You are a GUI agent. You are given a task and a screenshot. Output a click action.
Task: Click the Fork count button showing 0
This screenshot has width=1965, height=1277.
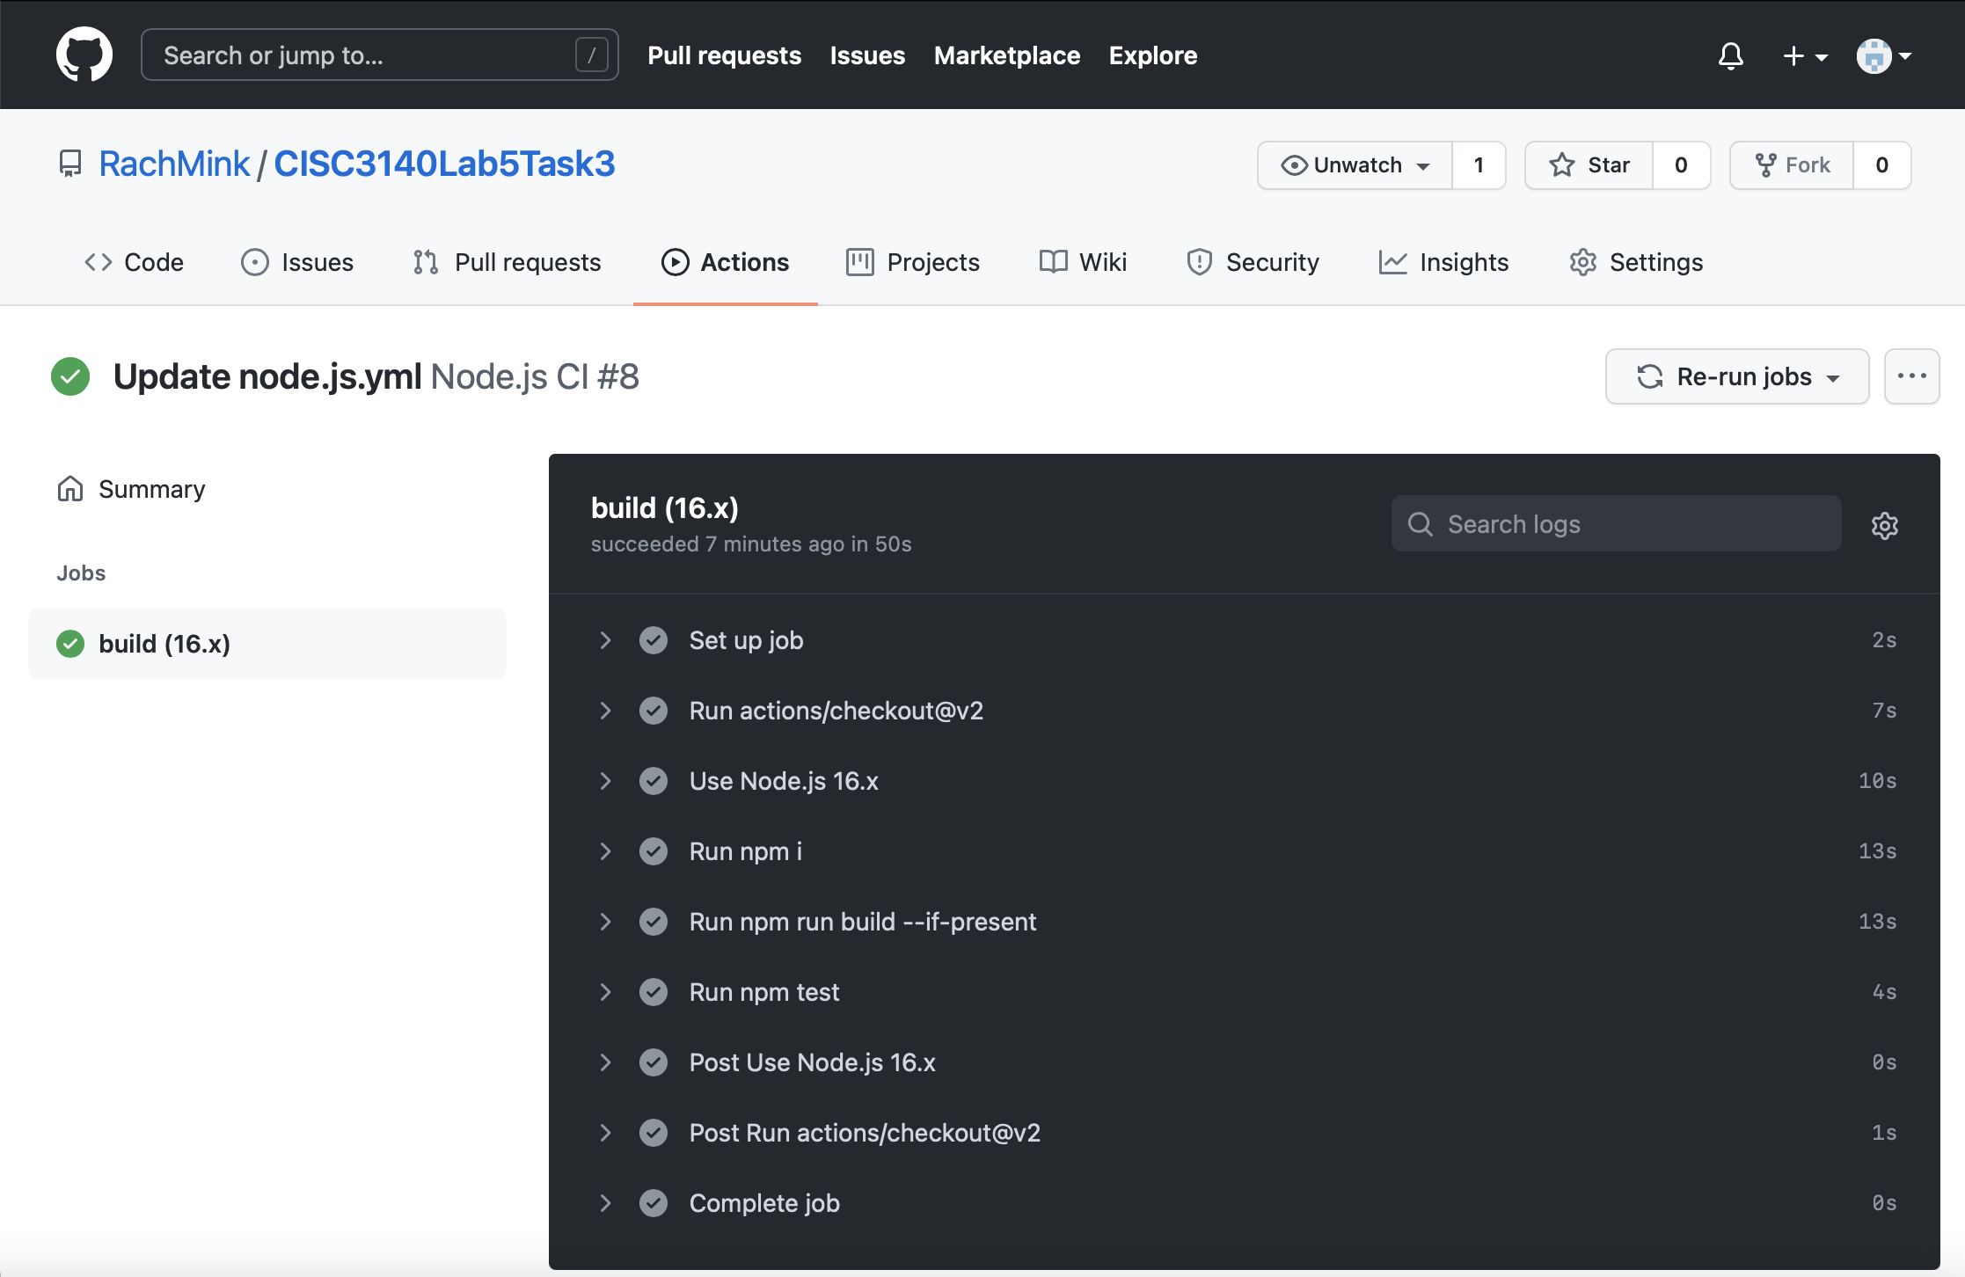(x=1881, y=164)
